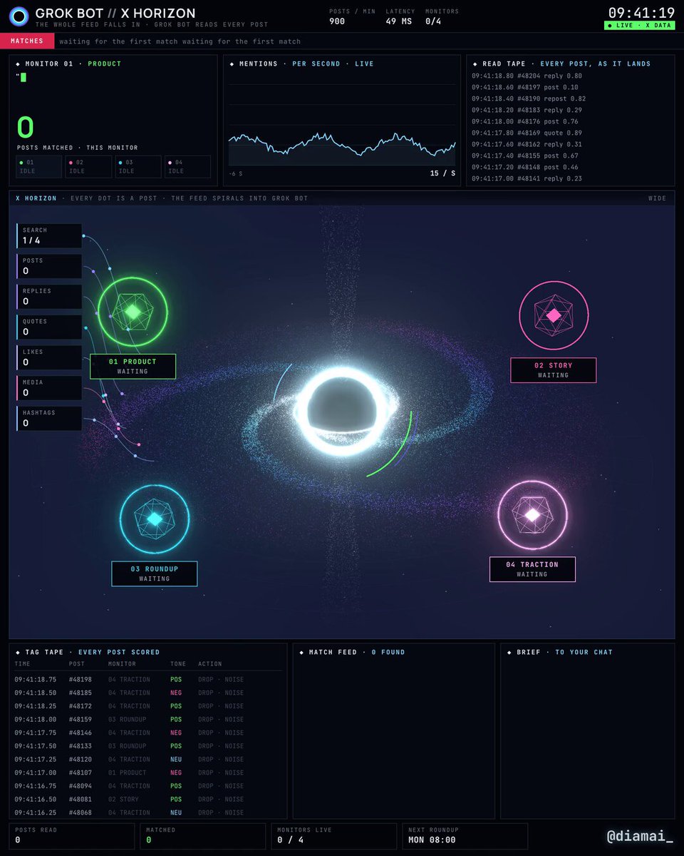Switch the horizon view with WIDE

pyautogui.click(x=658, y=198)
